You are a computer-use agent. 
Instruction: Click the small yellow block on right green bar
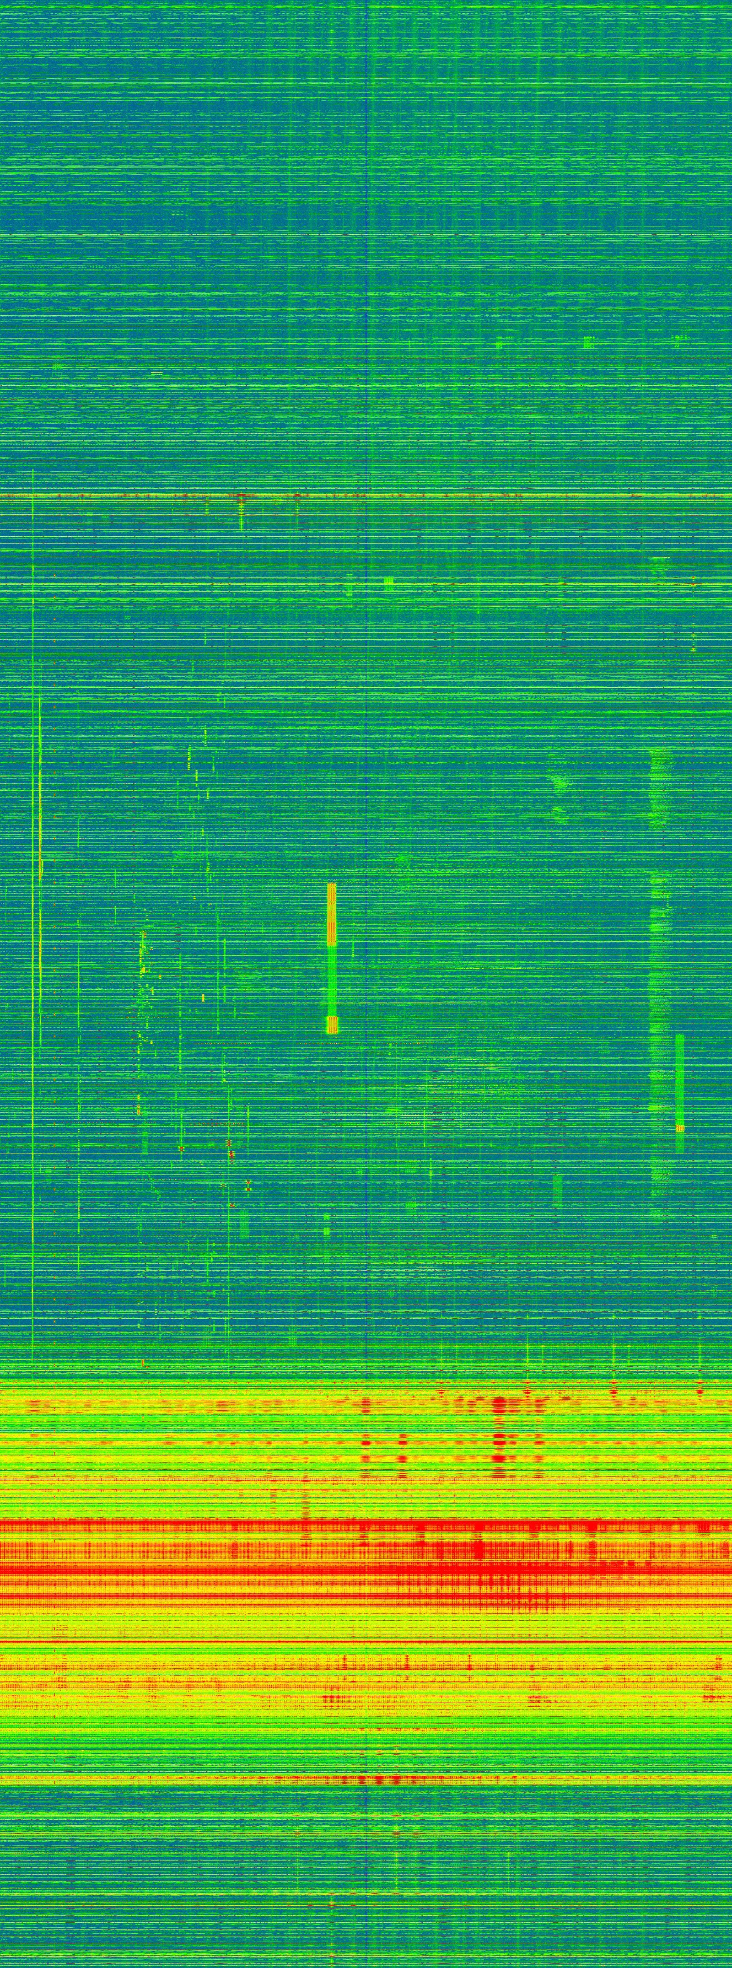click(x=680, y=1128)
